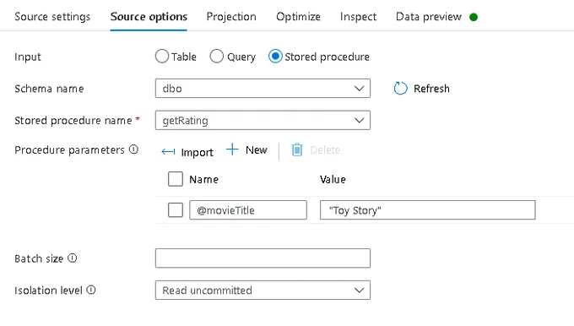Open the Data preview tab
The height and width of the screenshot is (326, 574).
click(429, 17)
